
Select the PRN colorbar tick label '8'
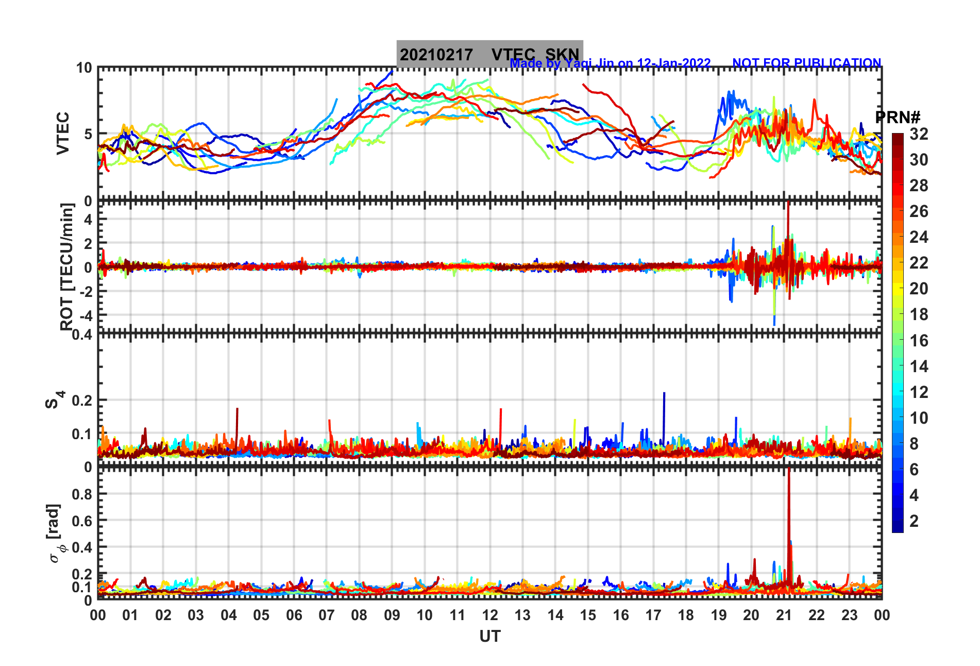[x=914, y=444]
